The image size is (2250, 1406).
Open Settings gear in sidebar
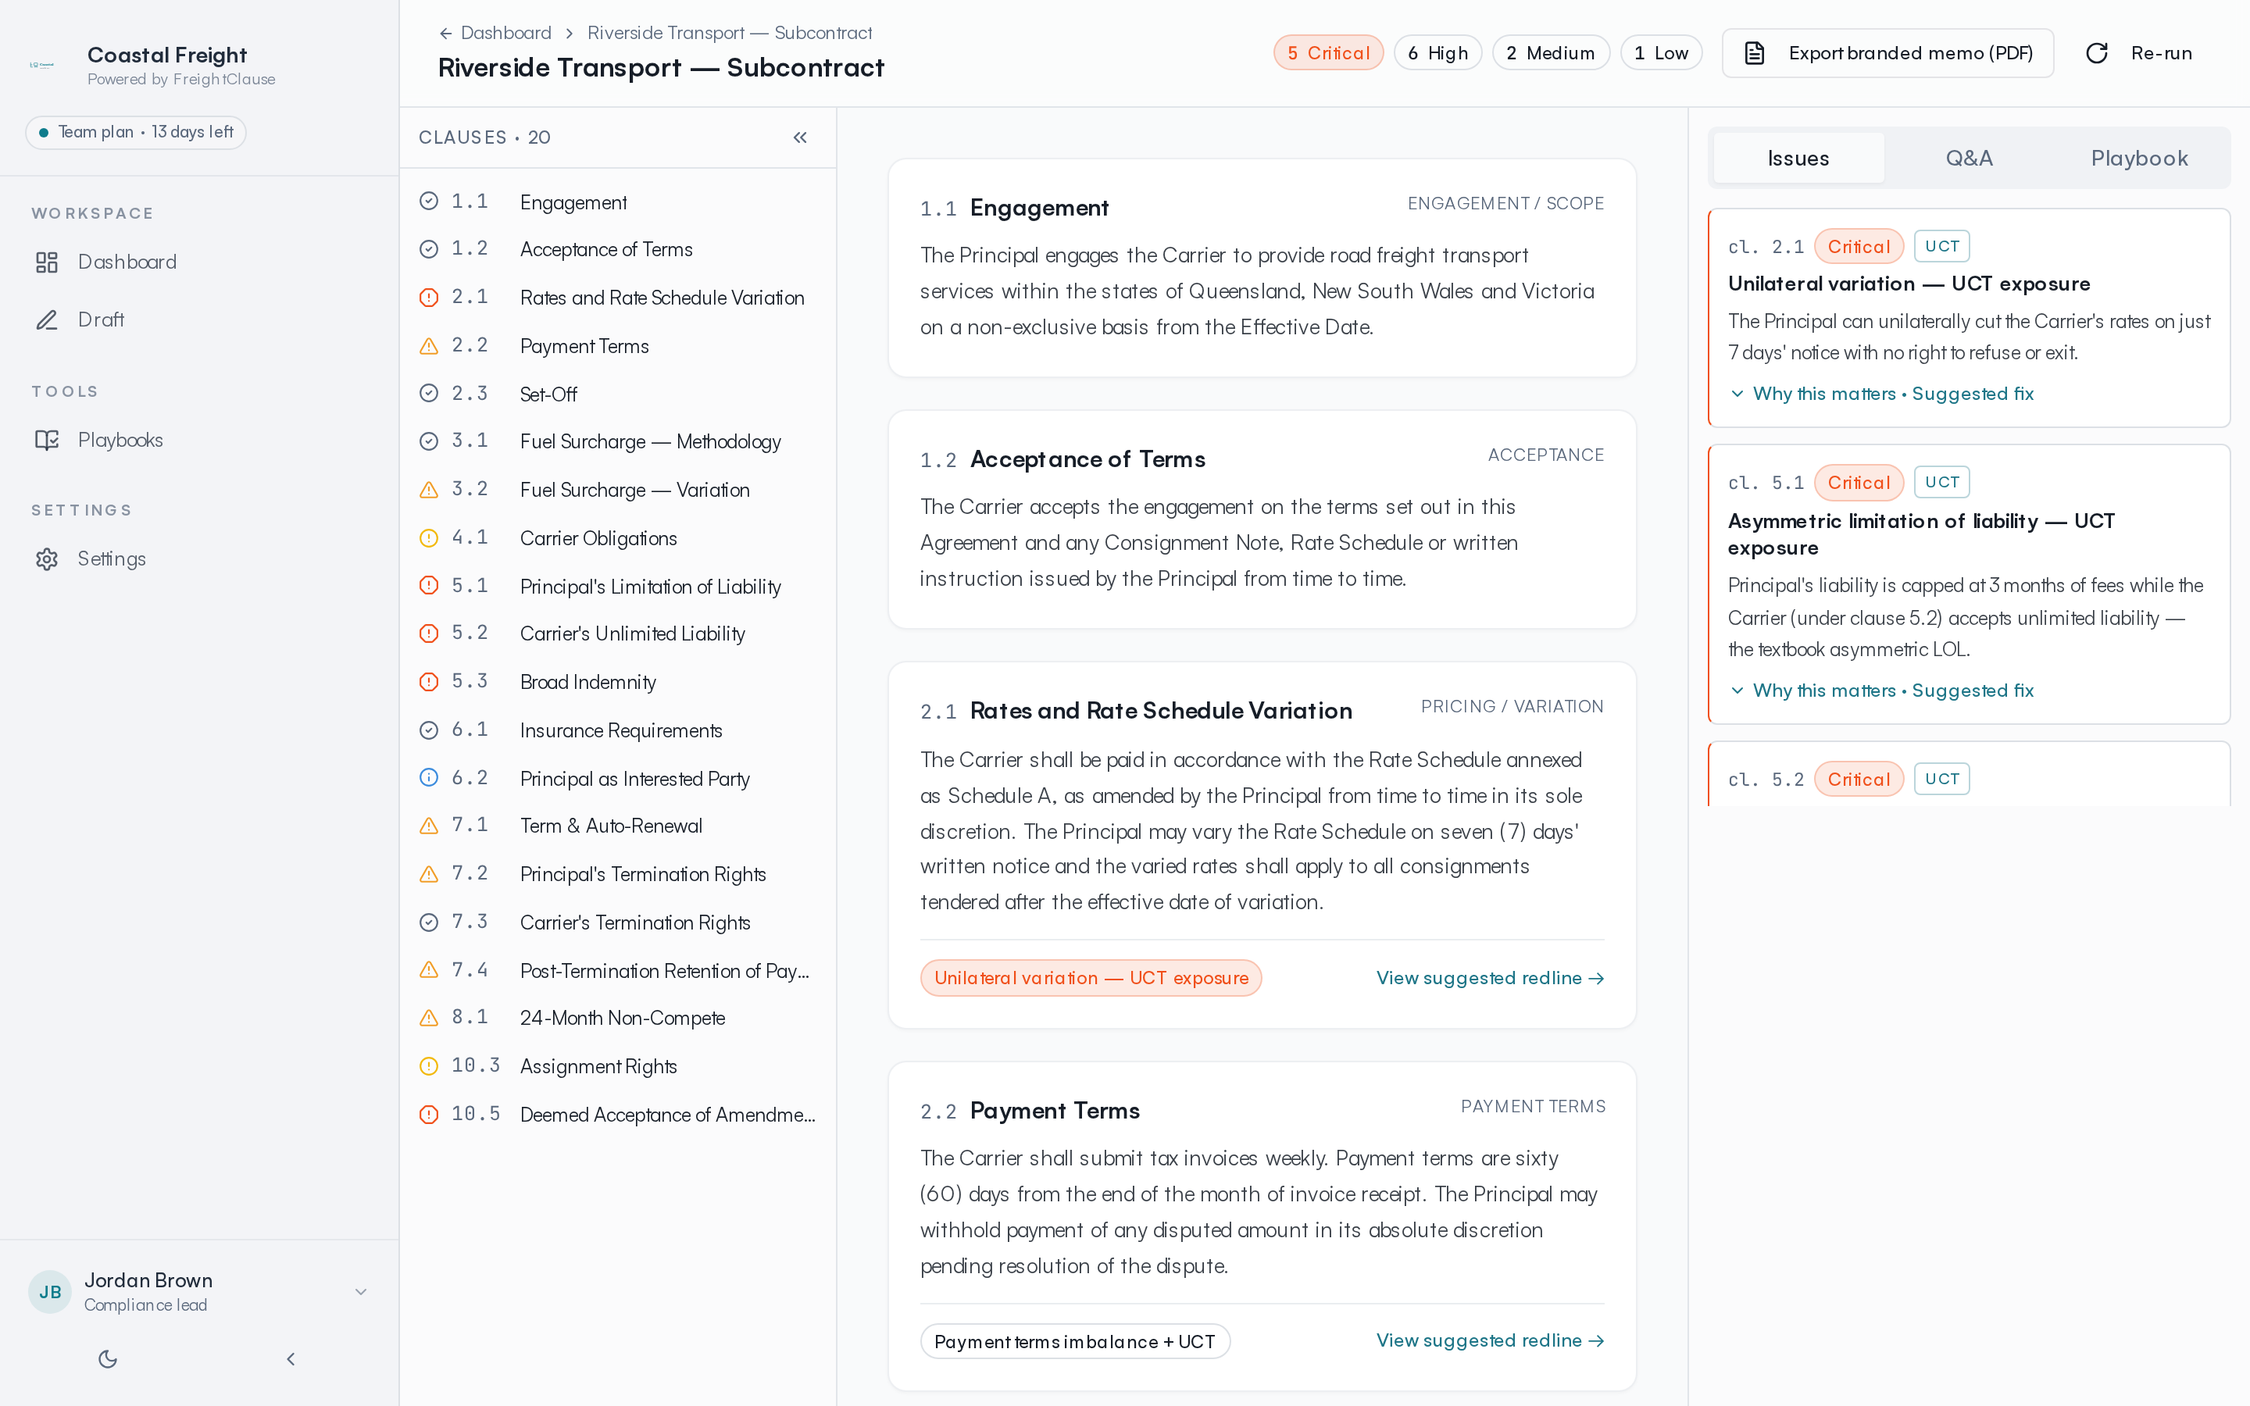tap(47, 558)
